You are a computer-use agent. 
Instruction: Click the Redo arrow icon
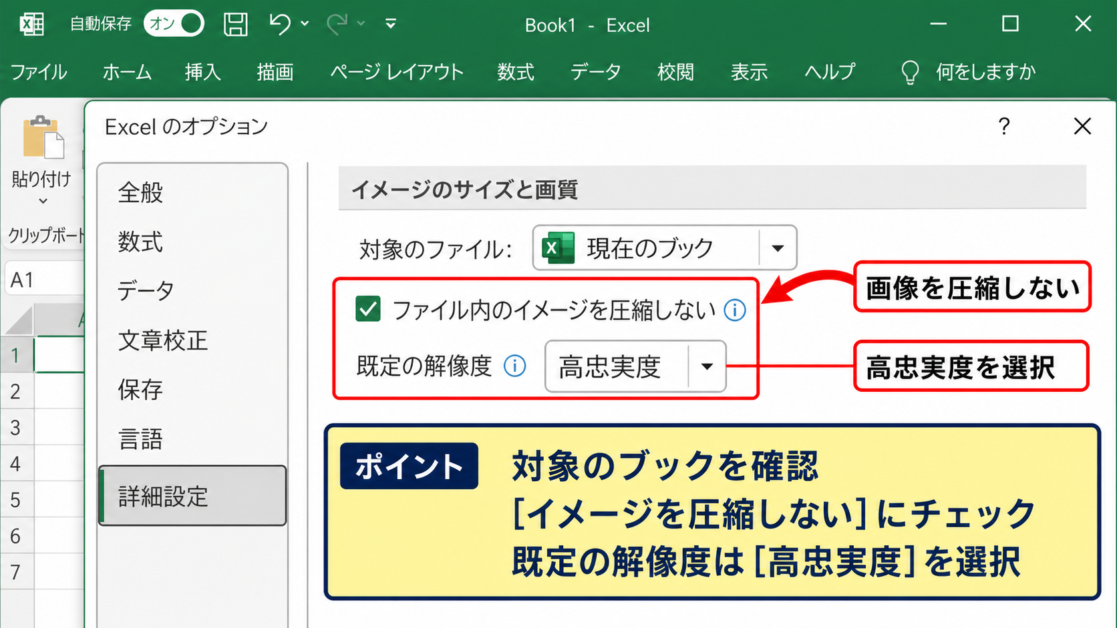pyautogui.click(x=337, y=24)
